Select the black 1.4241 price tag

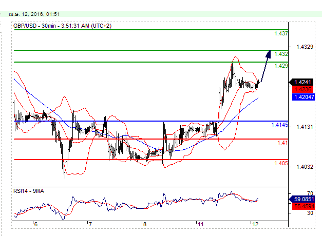(x=301, y=82)
